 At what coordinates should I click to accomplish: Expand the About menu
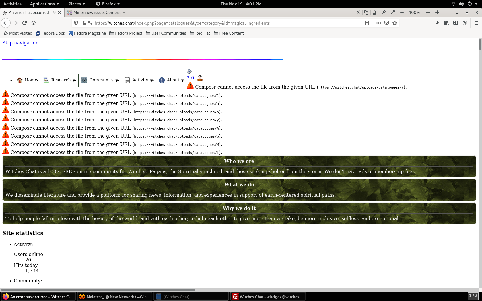pyautogui.click(x=183, y=81)
